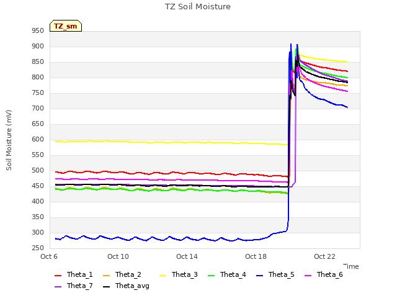
Task: Click the red Theta_1 legend swatch
Action: coord(58,276)
